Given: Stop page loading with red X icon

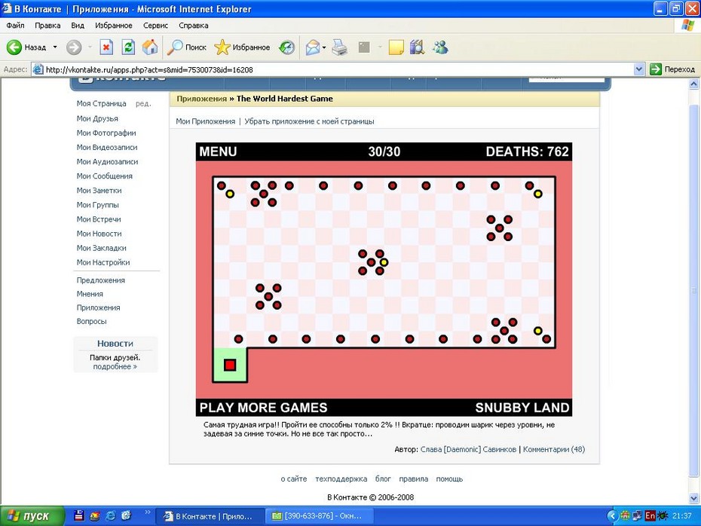Looking at the screenshot, I should [106, 47].
